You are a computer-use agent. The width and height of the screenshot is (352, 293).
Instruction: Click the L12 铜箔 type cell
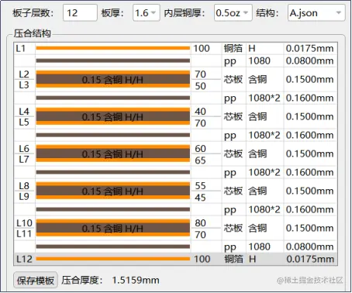coord(233,259)
